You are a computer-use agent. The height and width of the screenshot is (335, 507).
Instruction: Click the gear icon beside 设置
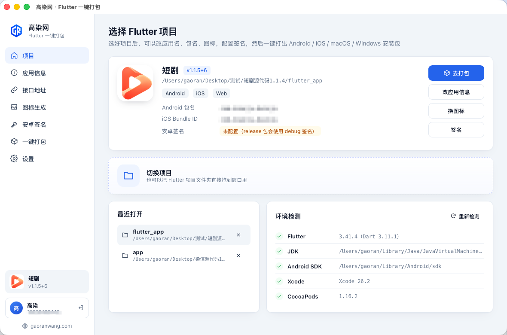click(14, 159)
